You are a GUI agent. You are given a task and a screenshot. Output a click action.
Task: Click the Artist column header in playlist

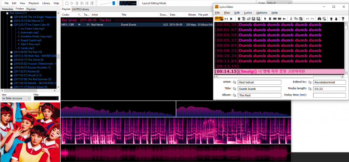point(105,15)
